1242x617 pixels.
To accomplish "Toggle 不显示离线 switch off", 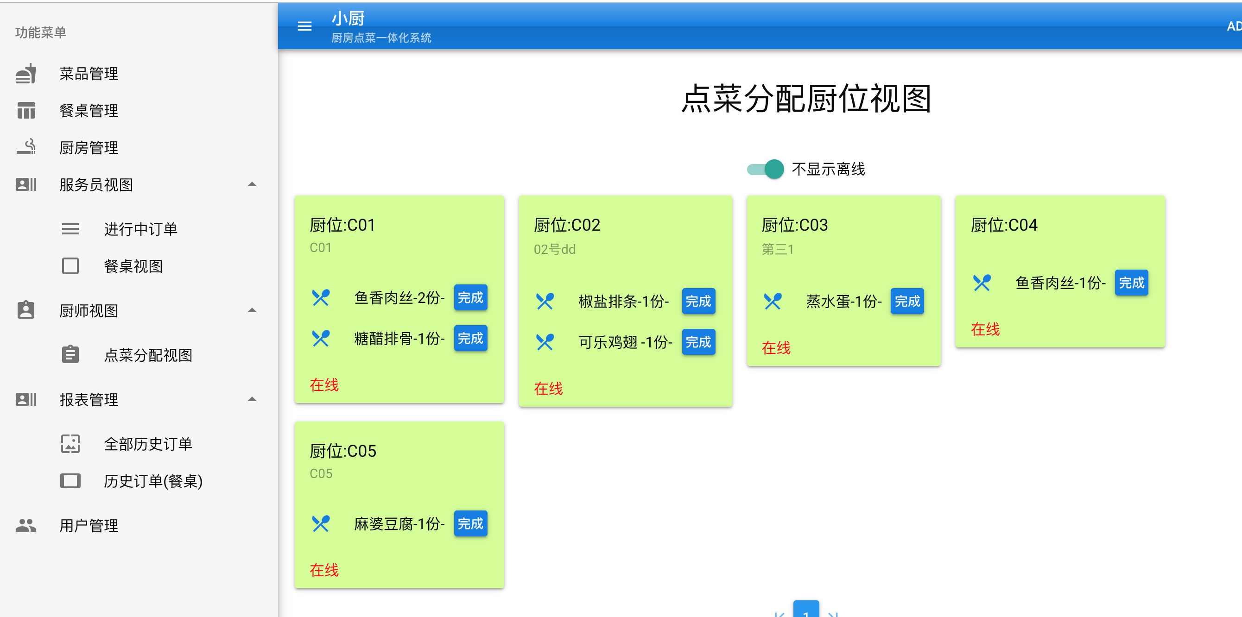I will [x=764, y=169].
